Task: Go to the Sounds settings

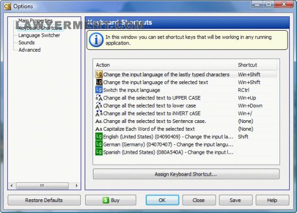Action: click(26, 42)
